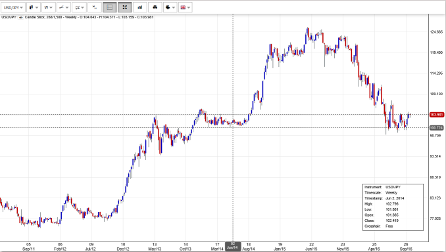Click the 23 Nov/15 date axis label

pyautogui.click(x=343, y=247)
